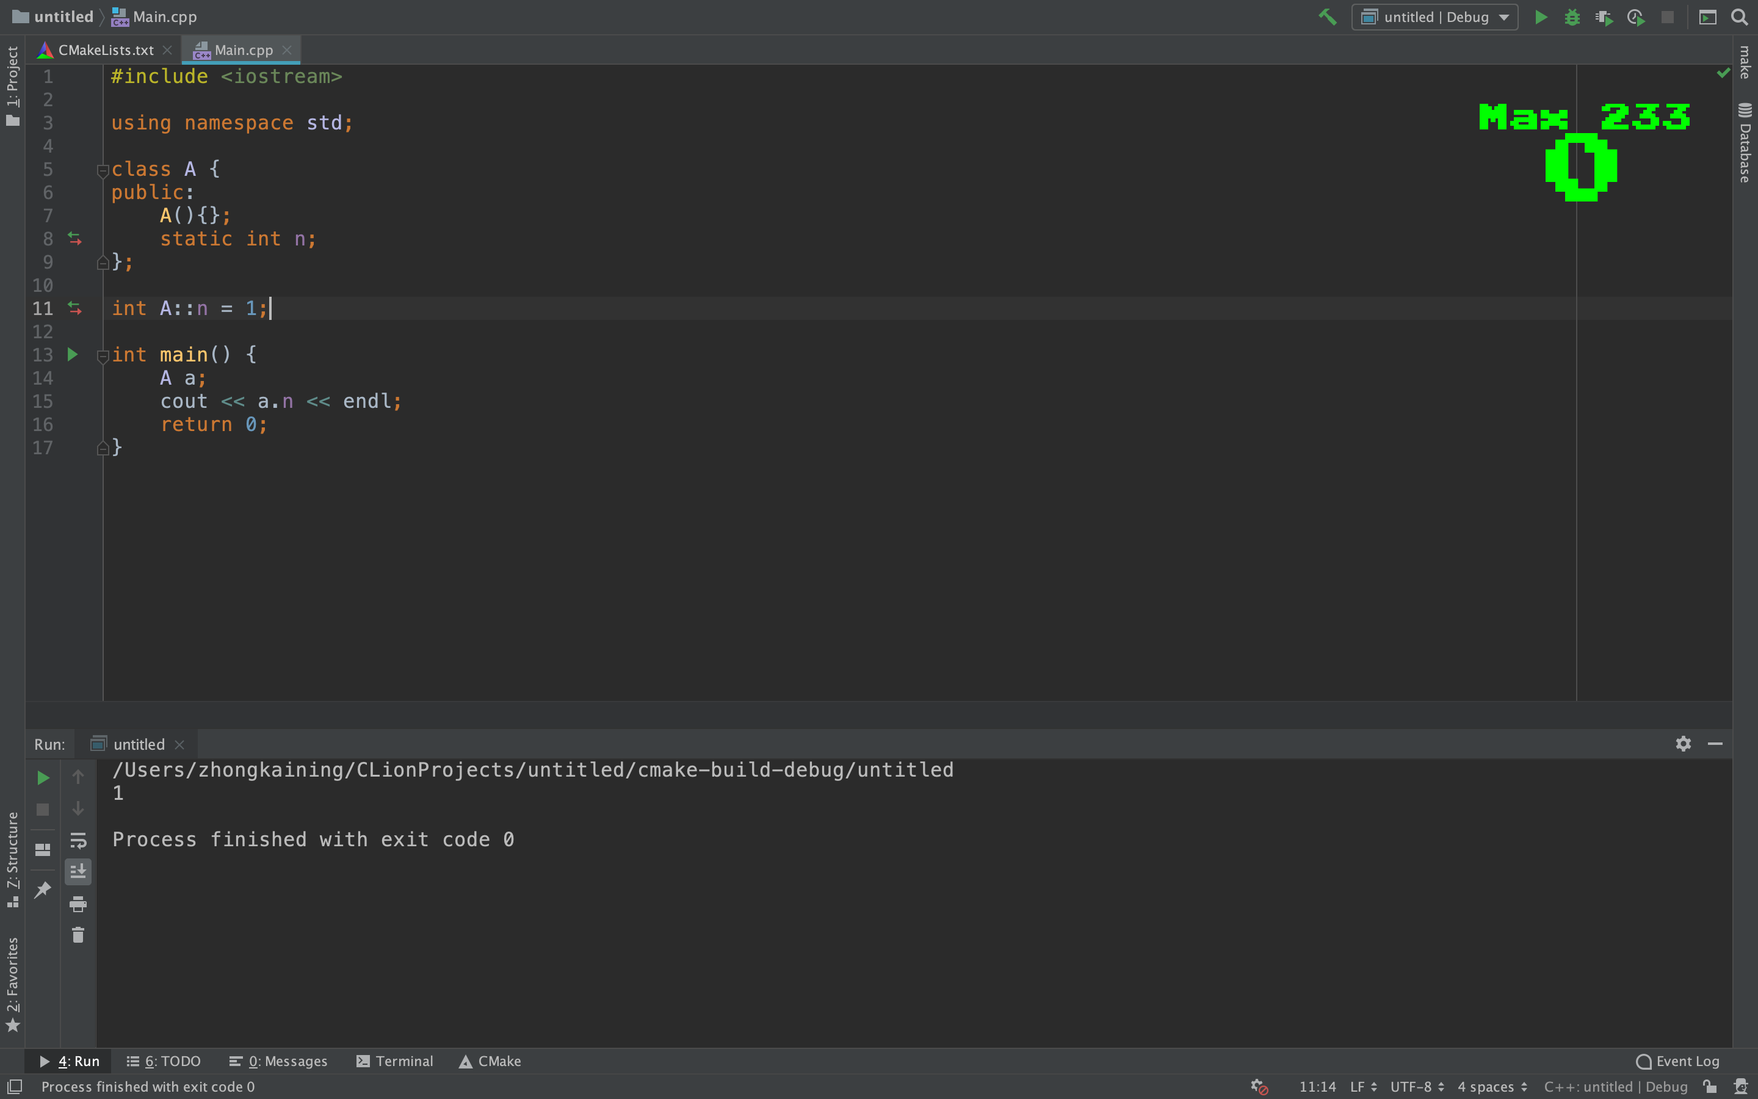Viewport: 1758px width, 1099px height.
Task: Open the 1: Project tool window
Action: point(12,85)
